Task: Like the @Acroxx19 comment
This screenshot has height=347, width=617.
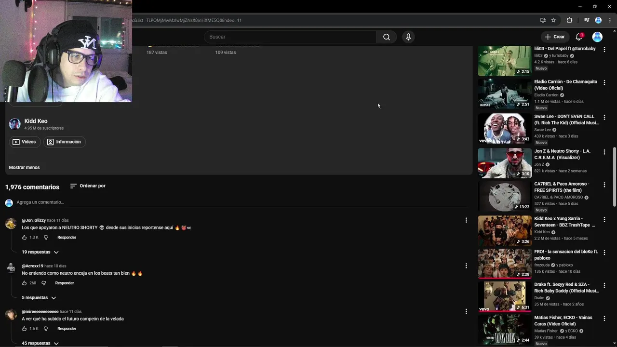Action: click(24, 283)
